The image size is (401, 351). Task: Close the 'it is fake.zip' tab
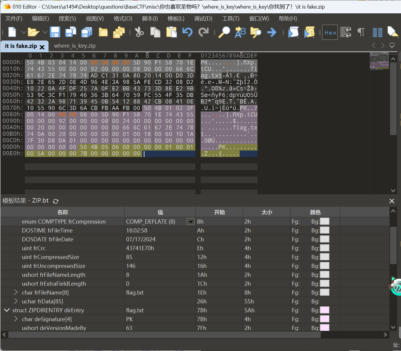42,47
